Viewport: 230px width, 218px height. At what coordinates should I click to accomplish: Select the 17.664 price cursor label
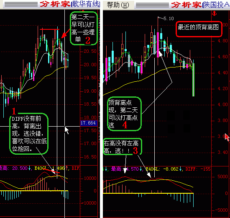89,123
